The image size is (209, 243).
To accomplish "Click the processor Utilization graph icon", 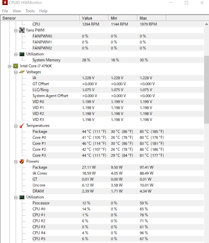I will tap(22, 197).
